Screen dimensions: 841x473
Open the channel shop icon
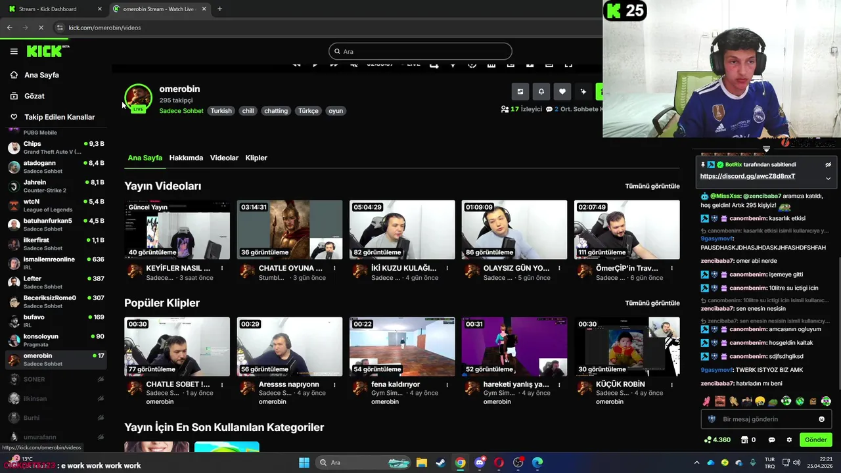coord(745,440)
